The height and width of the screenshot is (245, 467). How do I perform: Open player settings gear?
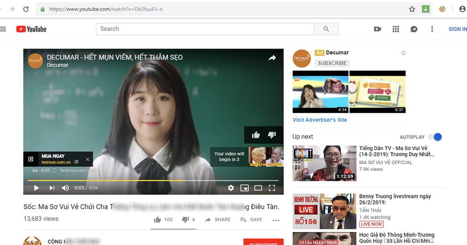pos(231,188)
